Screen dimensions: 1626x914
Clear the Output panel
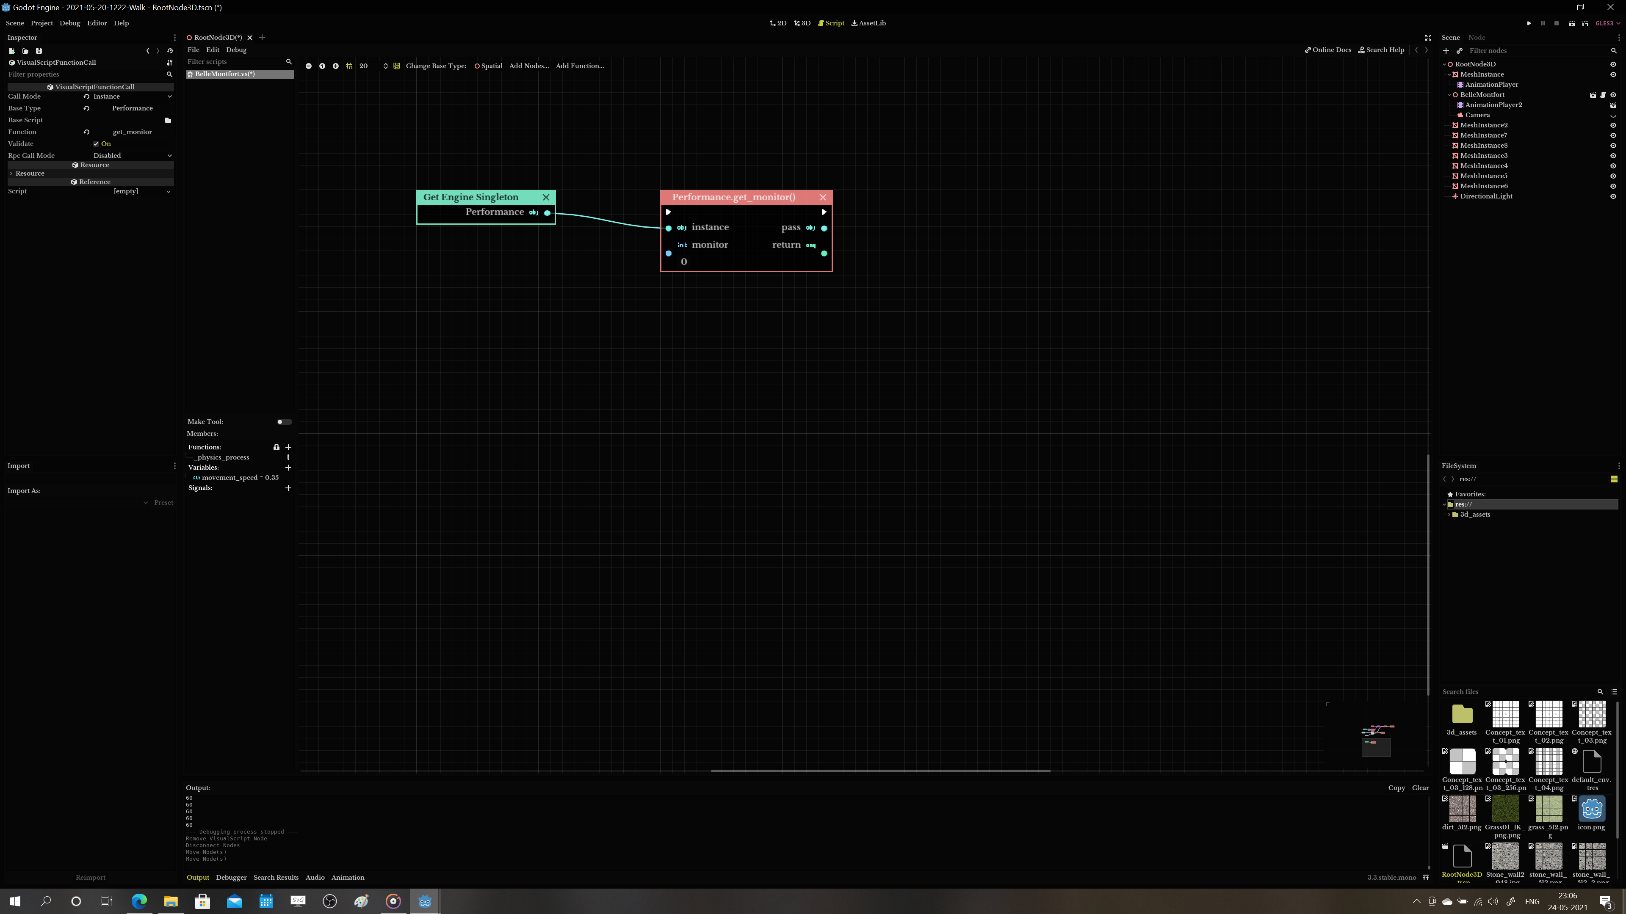tap(1420, 788)
